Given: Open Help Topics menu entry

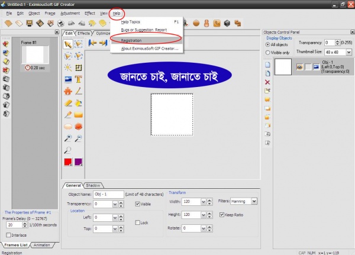Looking at the screenshot, I should click(146, 22).
